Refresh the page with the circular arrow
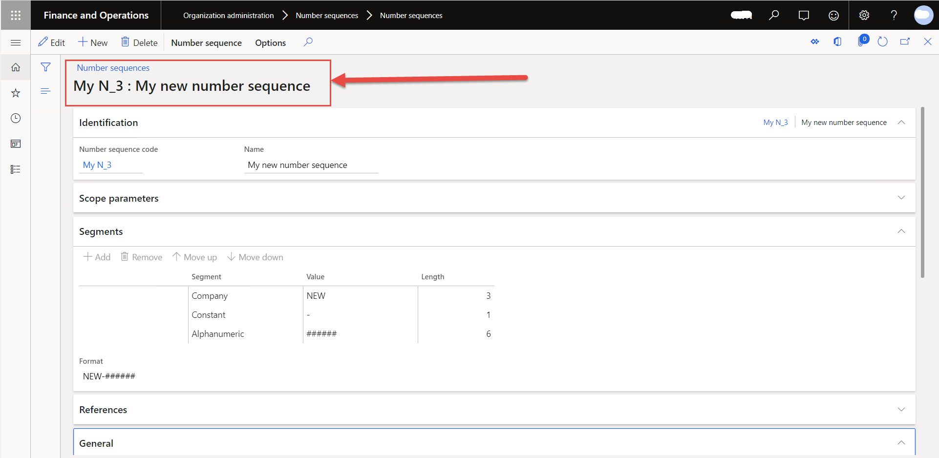Screen dimensions: 939x458 pos(882,42)
